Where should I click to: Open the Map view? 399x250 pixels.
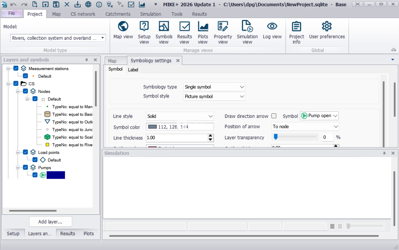click(123, 30)
